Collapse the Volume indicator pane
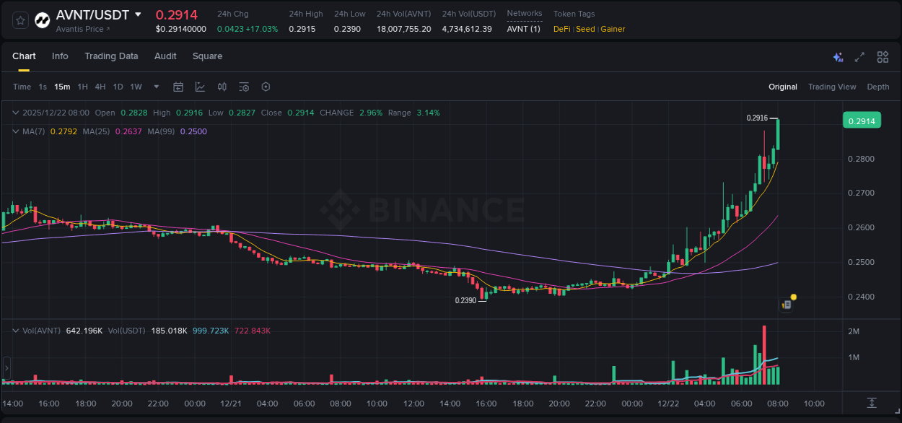902x423 pixels. 14,330
